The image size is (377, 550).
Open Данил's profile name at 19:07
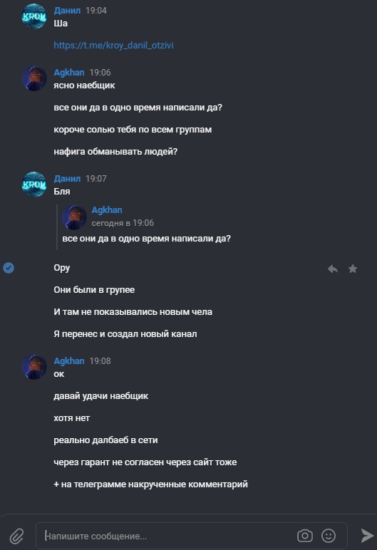[x=67, y=179]
